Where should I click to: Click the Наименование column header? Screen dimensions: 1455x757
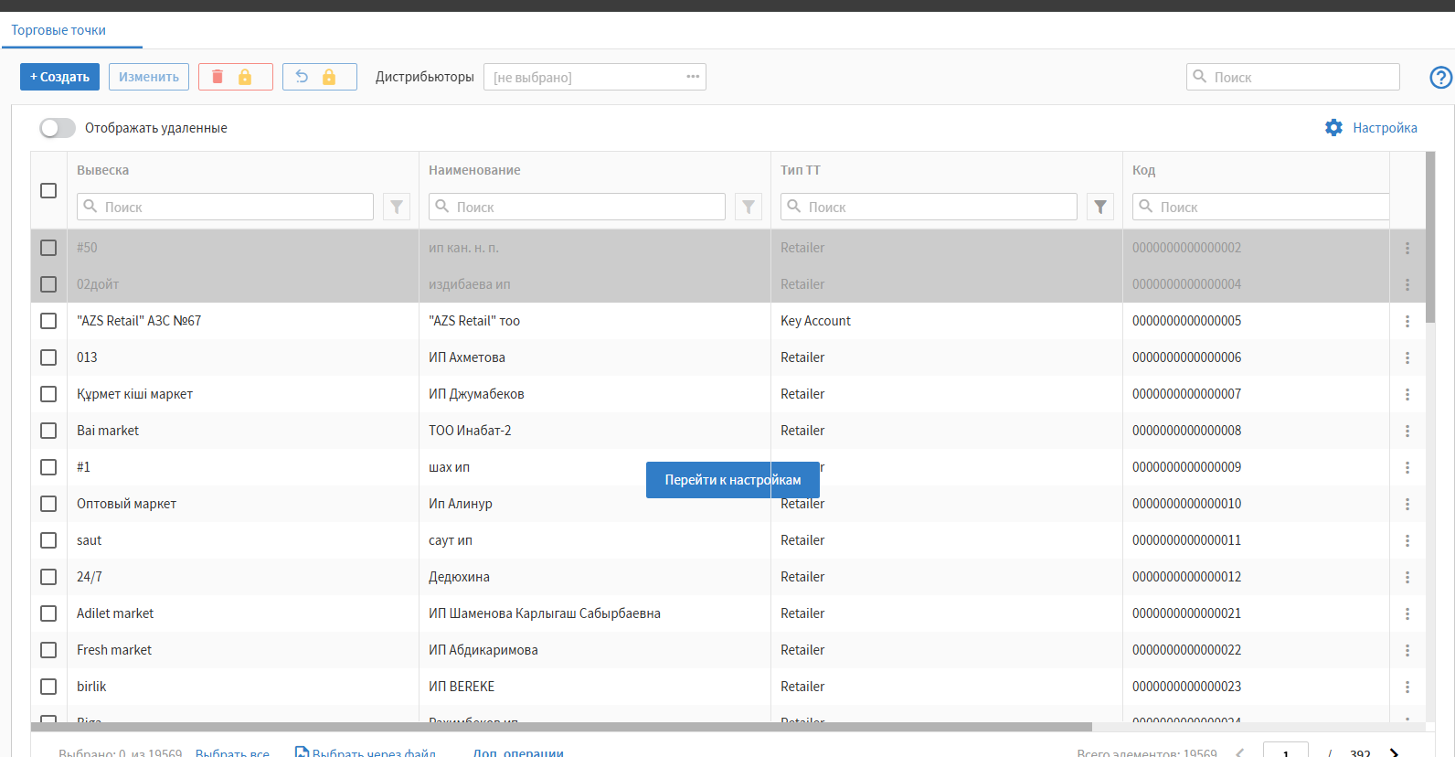click(x=474, y=170)
